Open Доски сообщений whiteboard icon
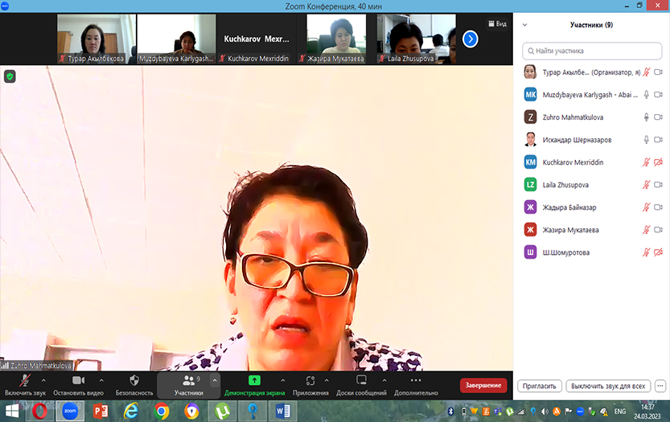Viewport: 670px width, 422px height. click(x=361, y=380)
